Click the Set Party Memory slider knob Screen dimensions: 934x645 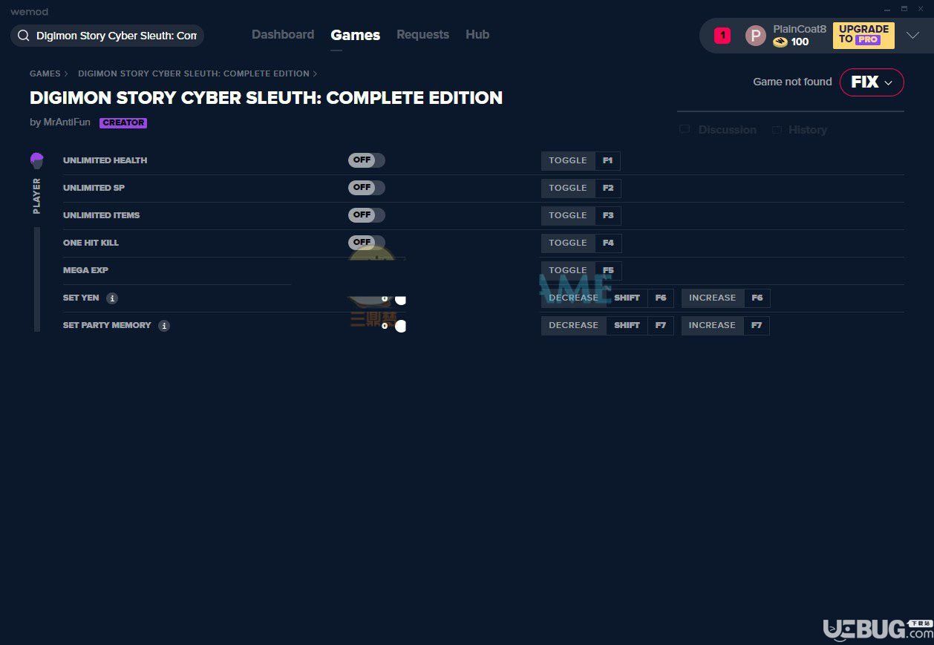(x=401, y=327)
